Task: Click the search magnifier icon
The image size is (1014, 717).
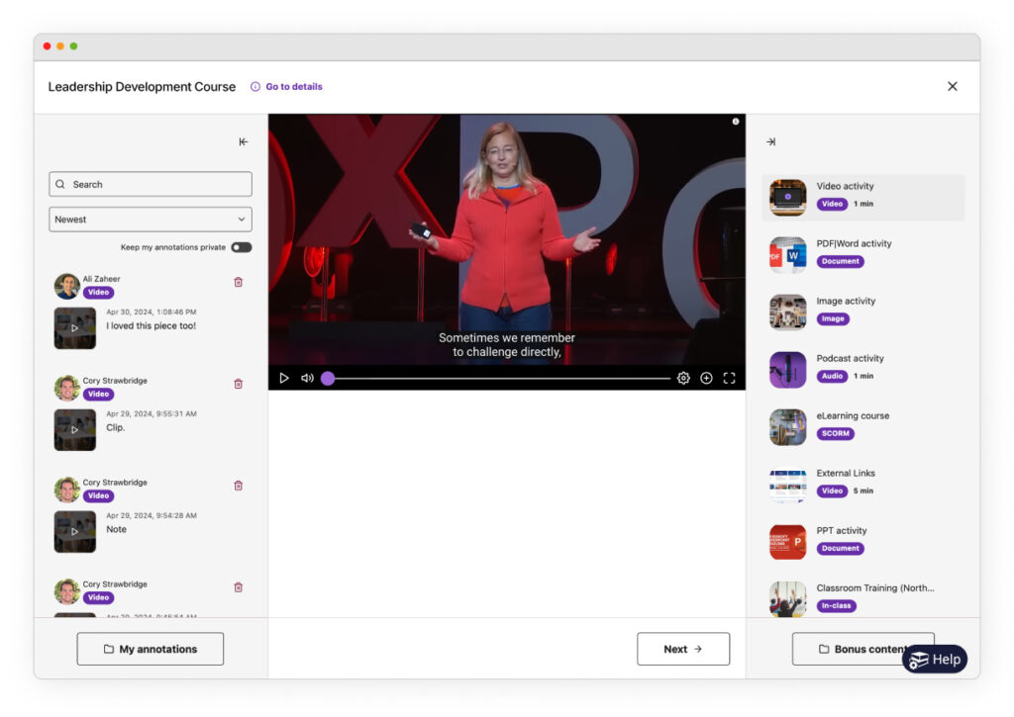Action: (x=61, y=184)
